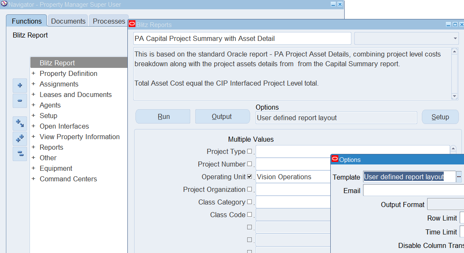Click the red Oracle icon of Options window
The image size is (464, 253).
click(335, 159)
